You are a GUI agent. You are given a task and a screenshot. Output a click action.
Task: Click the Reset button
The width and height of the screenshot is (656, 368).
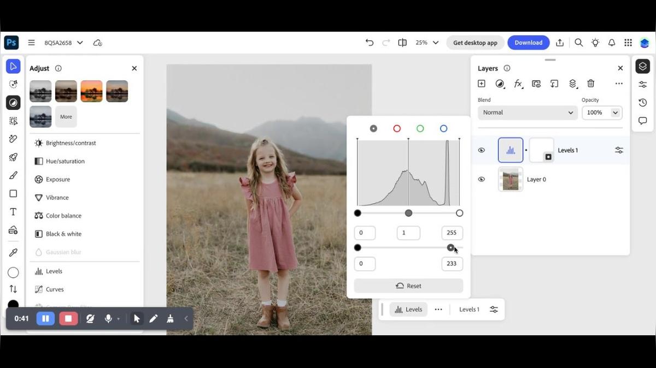pos(408,286)
